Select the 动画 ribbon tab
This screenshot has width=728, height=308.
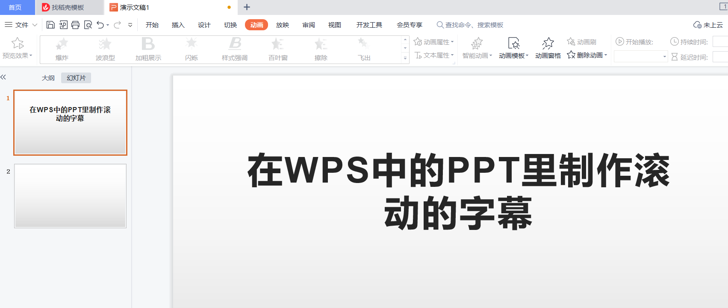(256, 25)
